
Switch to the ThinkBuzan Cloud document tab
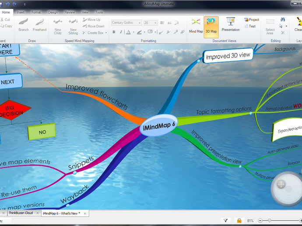(x=21, y=213)
